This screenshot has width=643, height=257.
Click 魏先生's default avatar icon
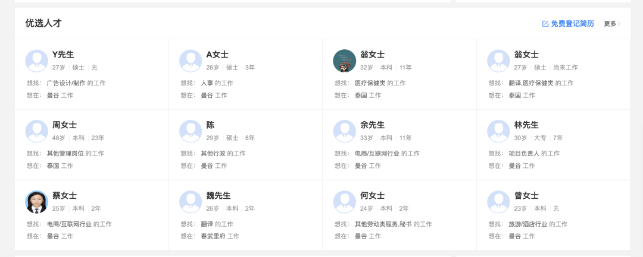click(x=191, y=202)
